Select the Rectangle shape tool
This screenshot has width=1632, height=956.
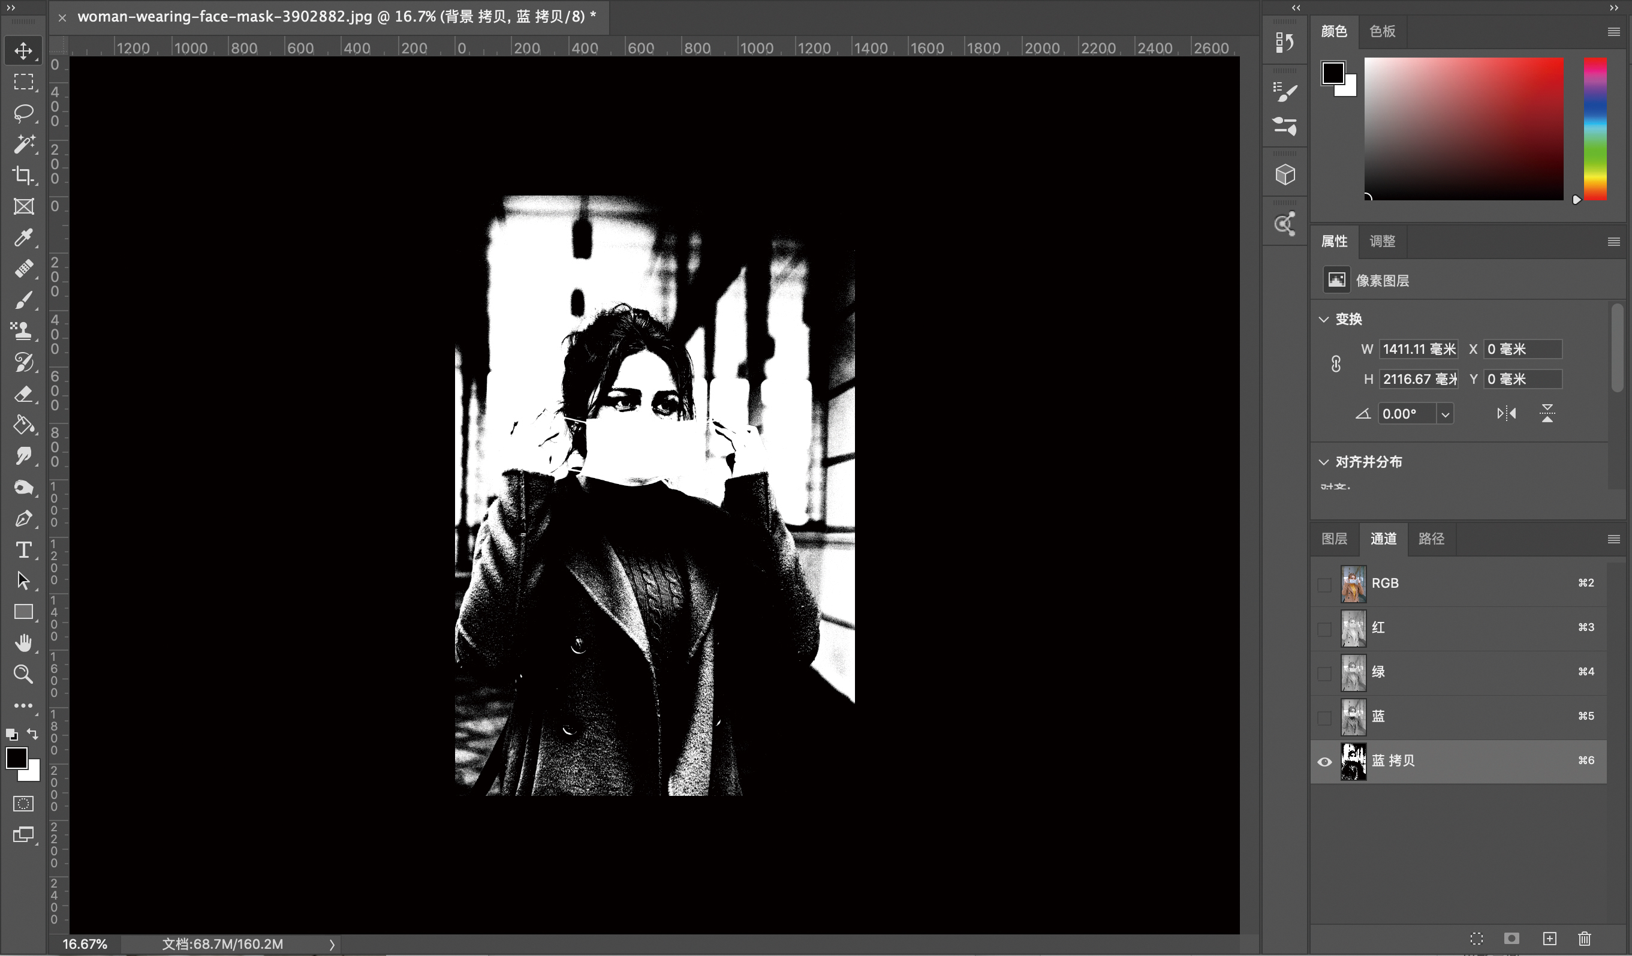click(24, 612)
